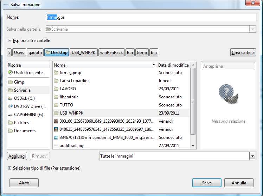Navigate to capitalized Bin path segment
The image size is (263, 196).
tap(130, 53)
